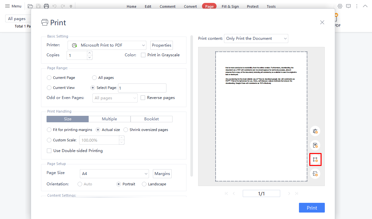Click the crop icon beside the print preview

[315, 159]
